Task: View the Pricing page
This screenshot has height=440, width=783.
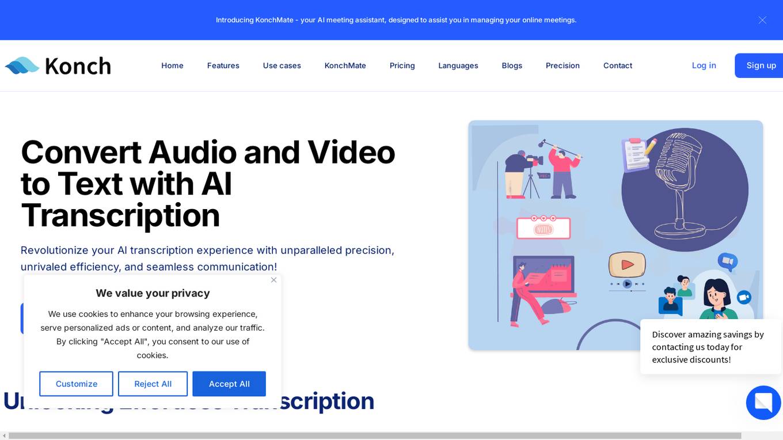Action: tap(402, 66)
